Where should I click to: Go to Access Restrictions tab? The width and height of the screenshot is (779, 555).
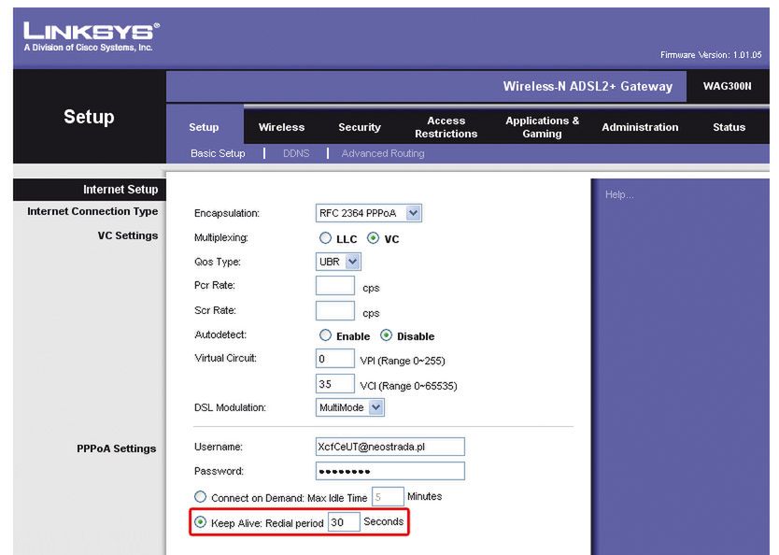[446, 127]
